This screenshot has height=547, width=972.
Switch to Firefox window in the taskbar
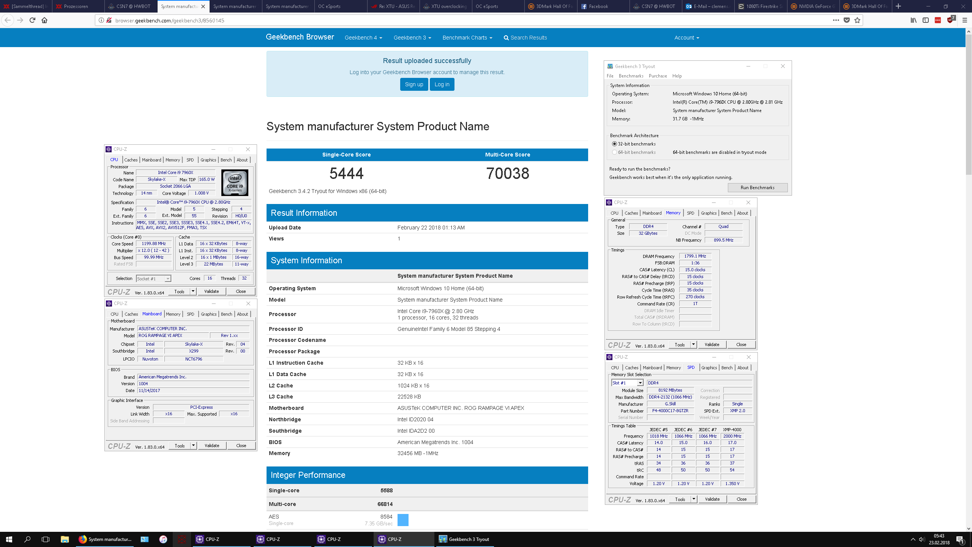pos(105,539)
